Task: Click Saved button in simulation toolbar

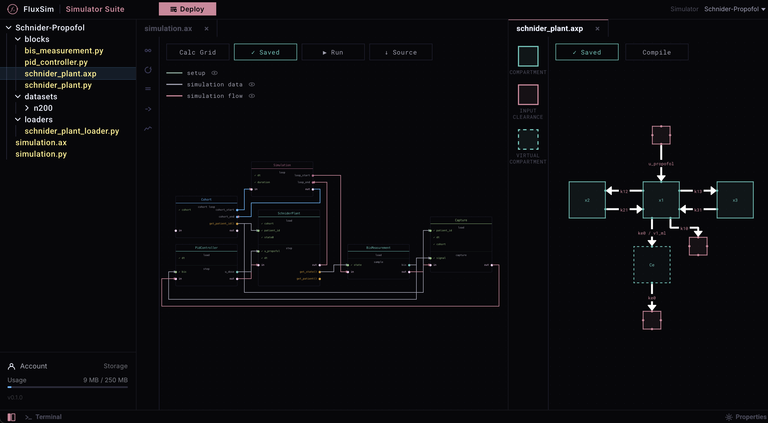Action: tap(265, 52)
